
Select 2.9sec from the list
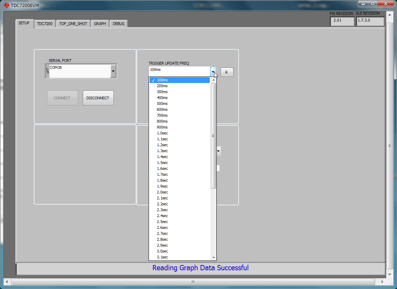pos(180,245)
